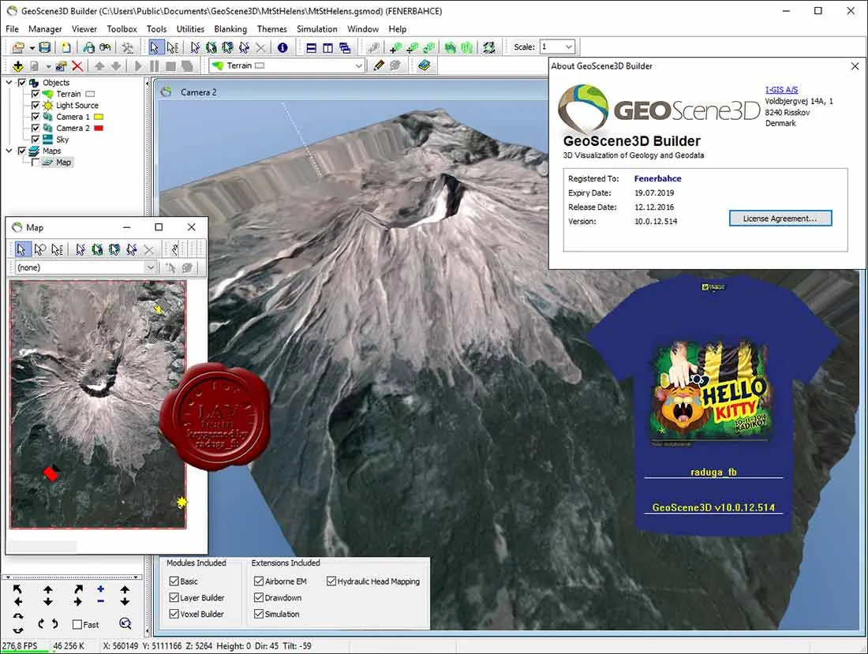Click the Save project icon in toolbar
868x654 pixels.
point(46,47)
